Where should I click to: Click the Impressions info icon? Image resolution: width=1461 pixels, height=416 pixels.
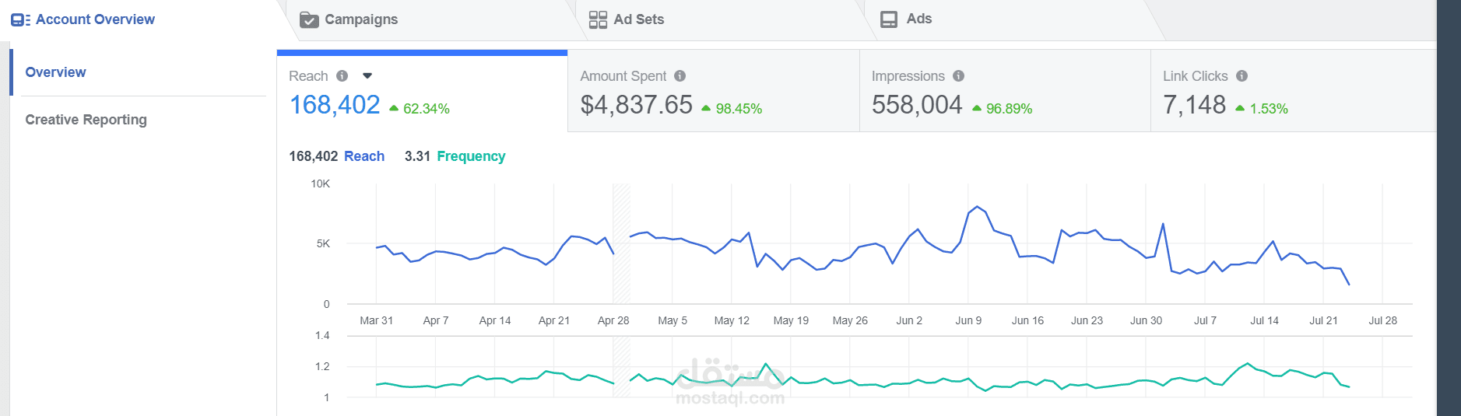pos(959,76)
